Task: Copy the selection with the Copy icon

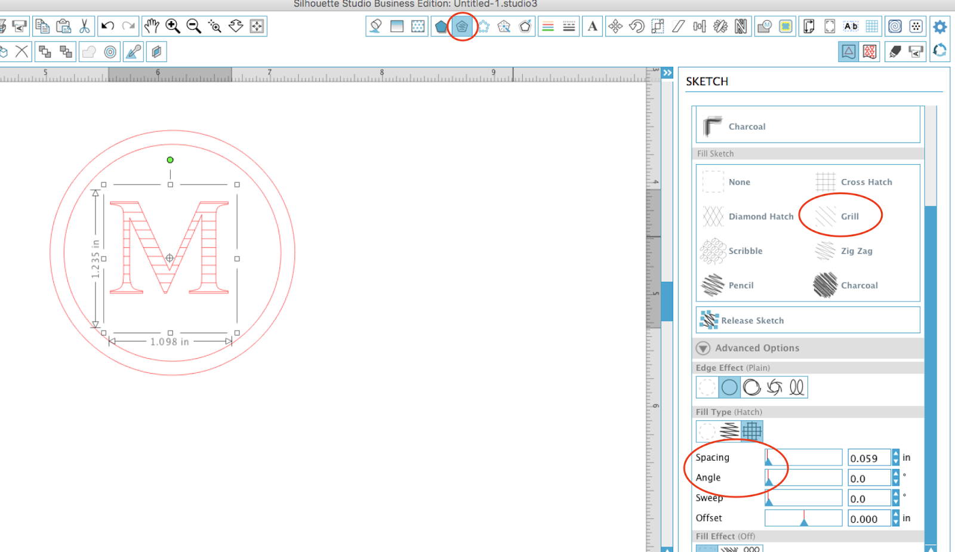Action: [42, 26]
